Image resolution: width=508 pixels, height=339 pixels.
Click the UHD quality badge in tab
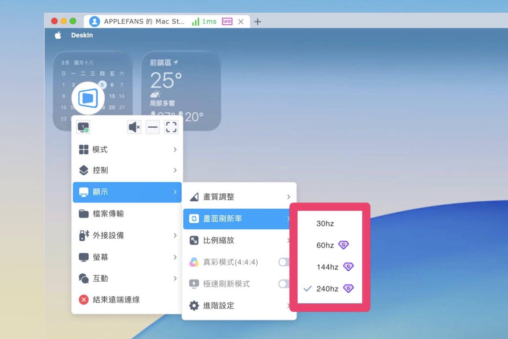(x=227, y=22)
